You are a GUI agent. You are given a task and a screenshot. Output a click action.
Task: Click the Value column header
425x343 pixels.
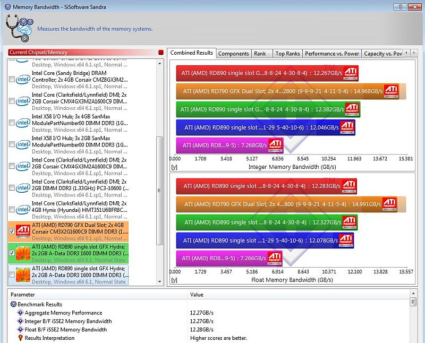[x=299, y=295]
